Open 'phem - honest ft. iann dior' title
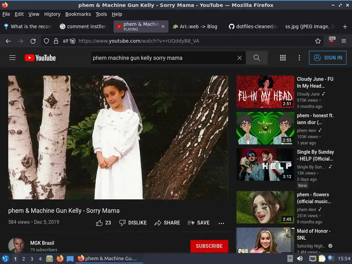Image resolution: width=352 pixels, height=264 pixels. (x=315, y=119)
